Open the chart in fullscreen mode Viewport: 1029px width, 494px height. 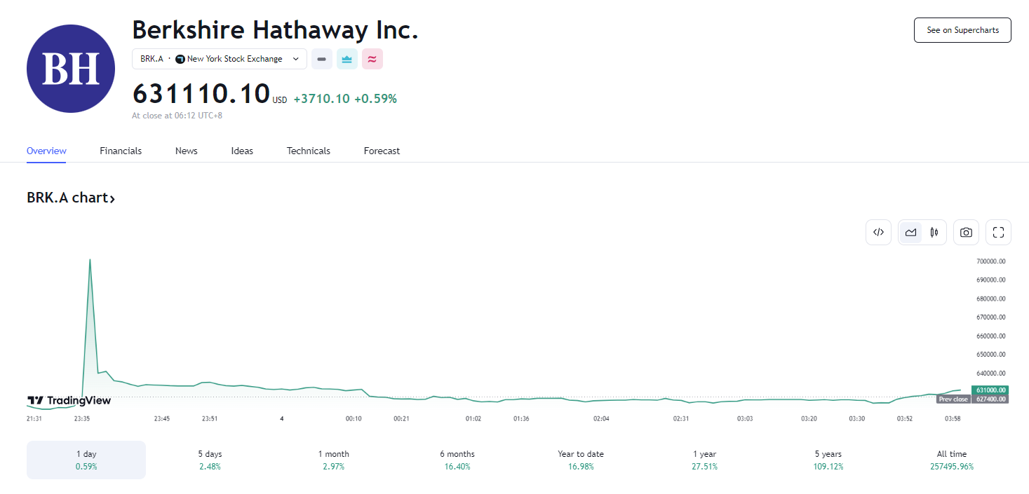pos(999,233)
